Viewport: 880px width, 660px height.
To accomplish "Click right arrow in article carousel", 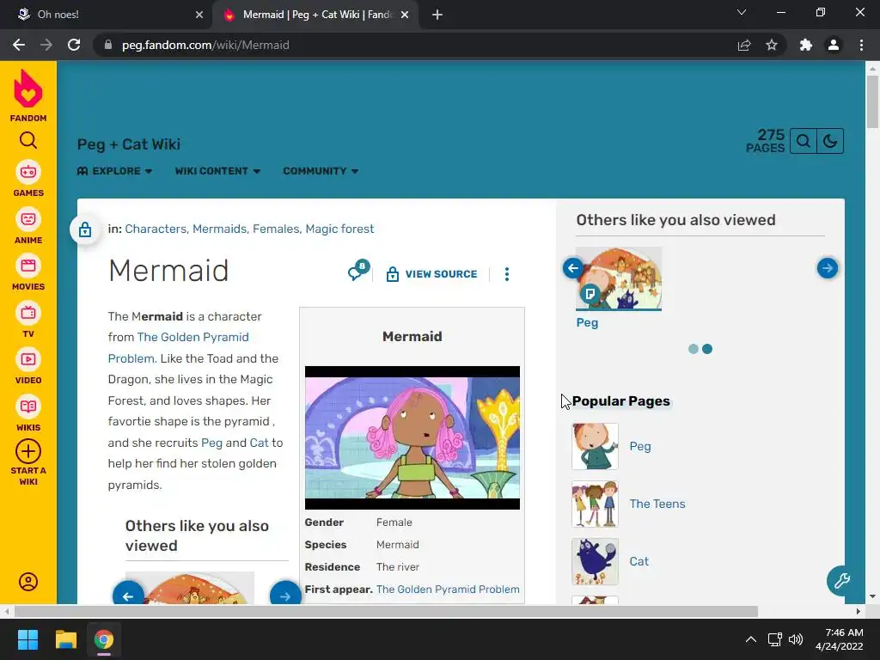I will pos(285,595).
